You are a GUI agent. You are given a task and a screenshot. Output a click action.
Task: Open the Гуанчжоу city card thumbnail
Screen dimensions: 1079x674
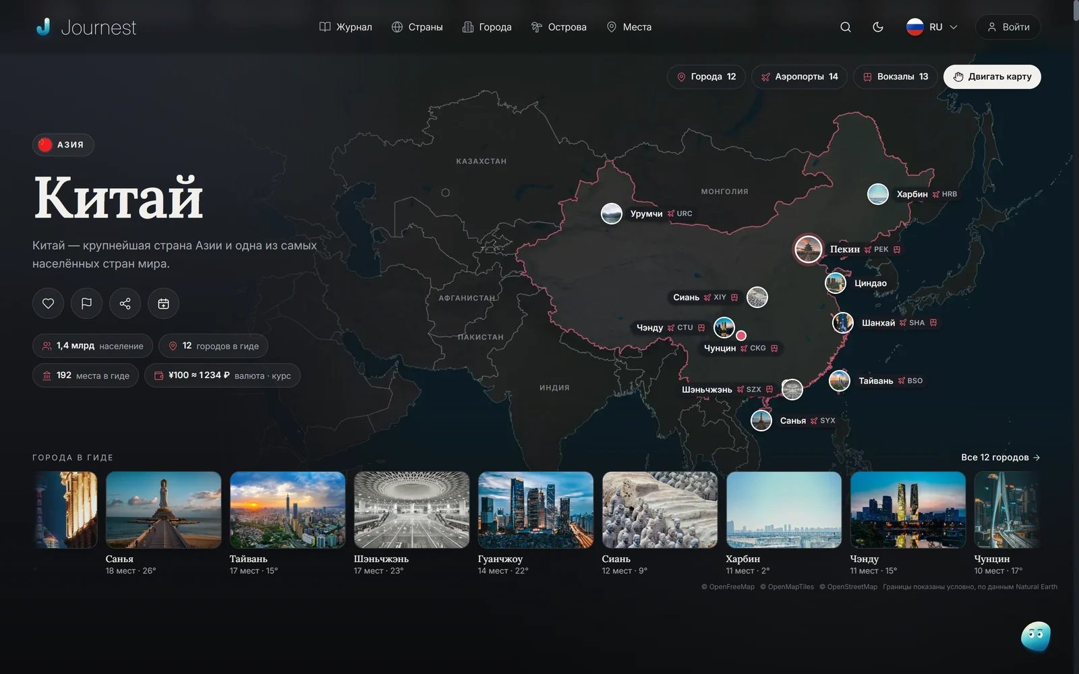[x=535, y=510]
